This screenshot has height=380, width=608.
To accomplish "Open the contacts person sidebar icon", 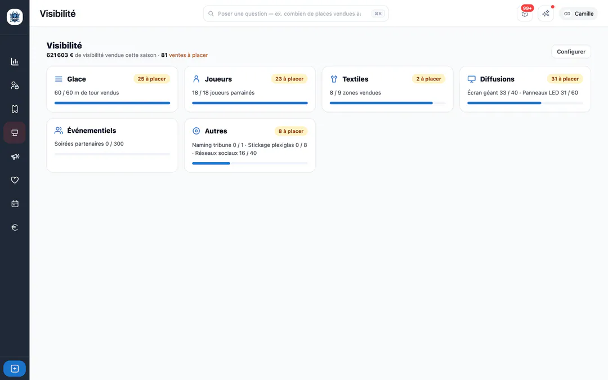I will pos(15,86).
